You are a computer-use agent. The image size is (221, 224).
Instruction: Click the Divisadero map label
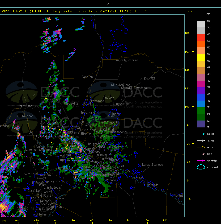[118, 132]
